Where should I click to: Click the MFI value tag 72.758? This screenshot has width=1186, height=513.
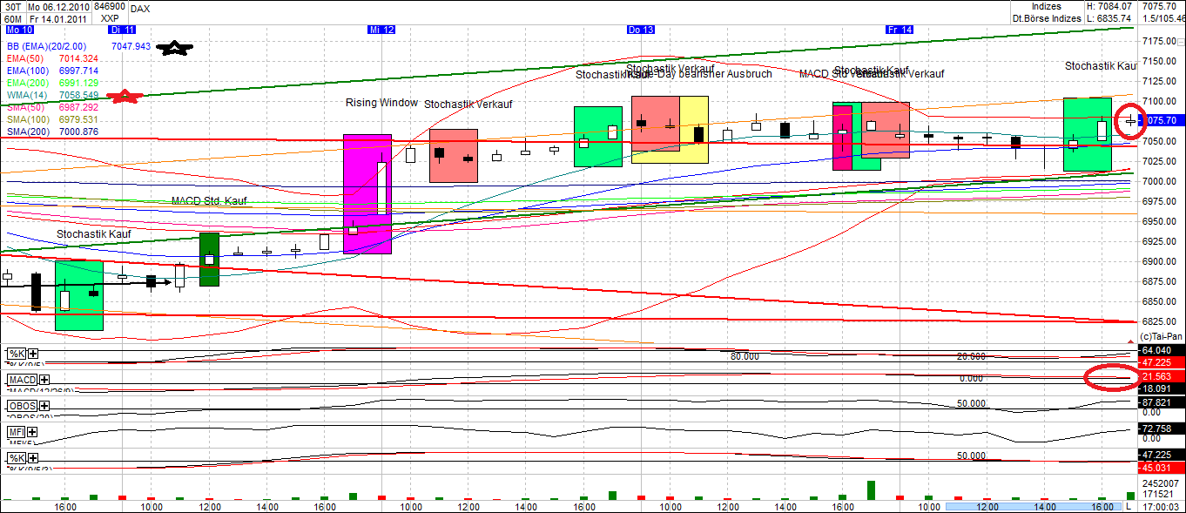point(1162,429)
